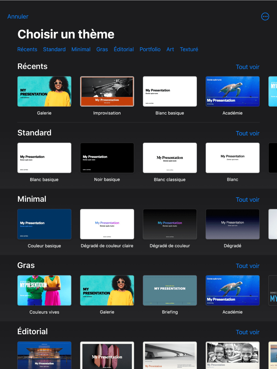Choose the Improvisation theme thumbnail
The width and height of the screenshot is (277, 369).
click(x=107, y=92)
